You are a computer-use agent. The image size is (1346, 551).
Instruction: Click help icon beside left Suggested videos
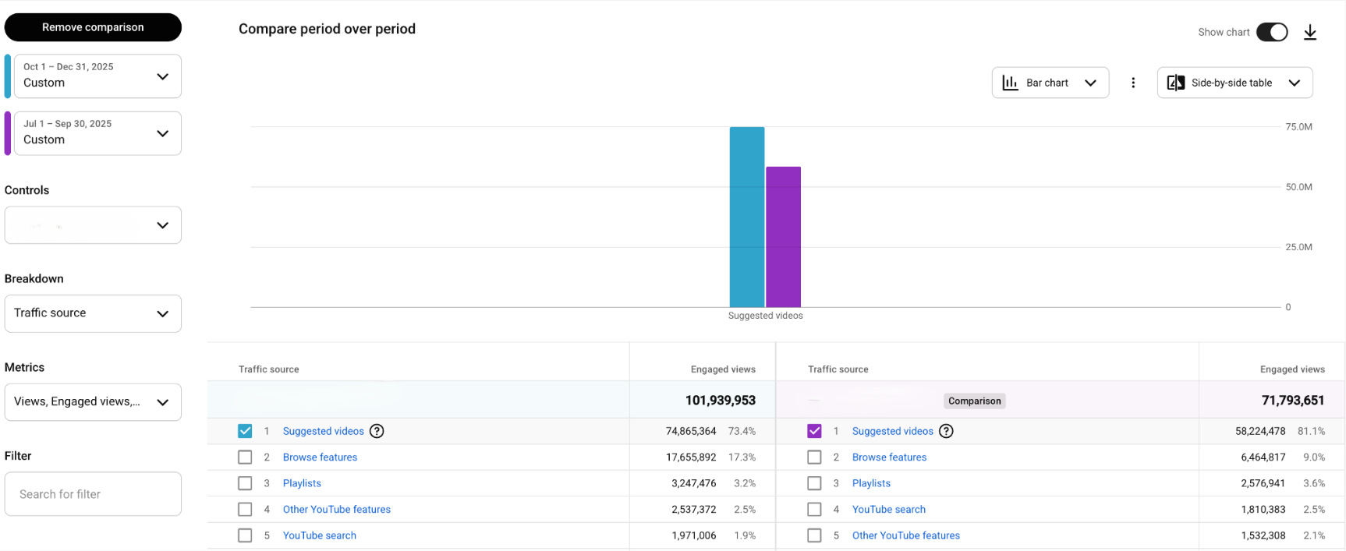(x=377, y=431)
